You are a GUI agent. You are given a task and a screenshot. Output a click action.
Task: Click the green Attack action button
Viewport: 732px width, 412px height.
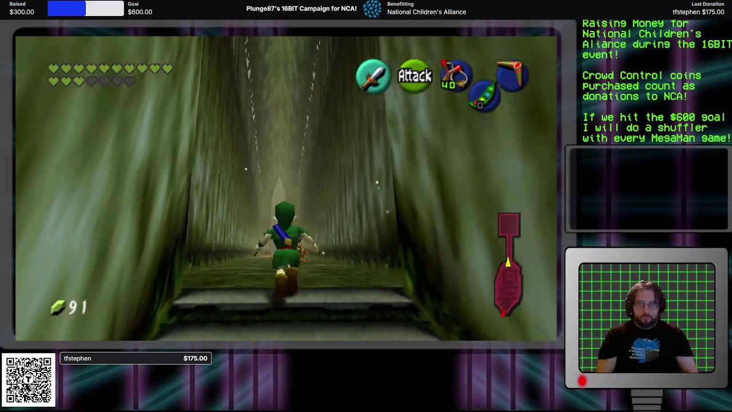pos(415,76)
